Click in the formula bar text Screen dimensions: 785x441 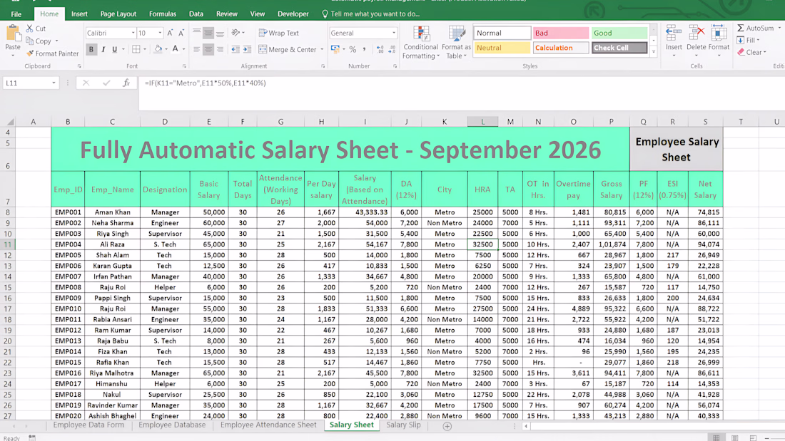(x=206, y=83)
